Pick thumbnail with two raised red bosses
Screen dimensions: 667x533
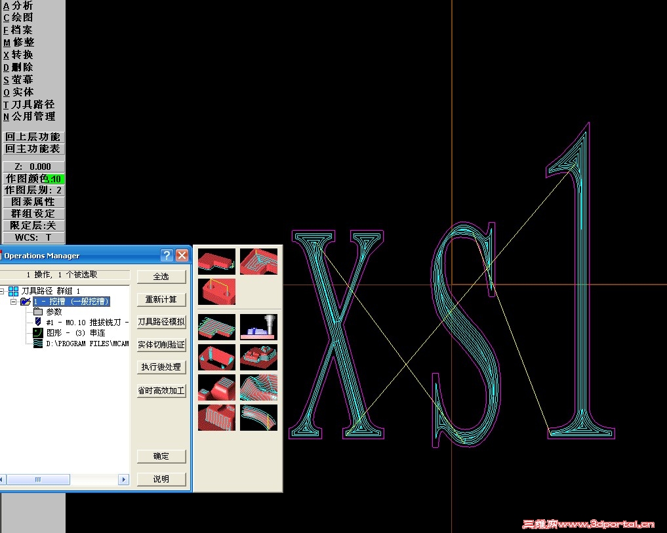[216, 387]
